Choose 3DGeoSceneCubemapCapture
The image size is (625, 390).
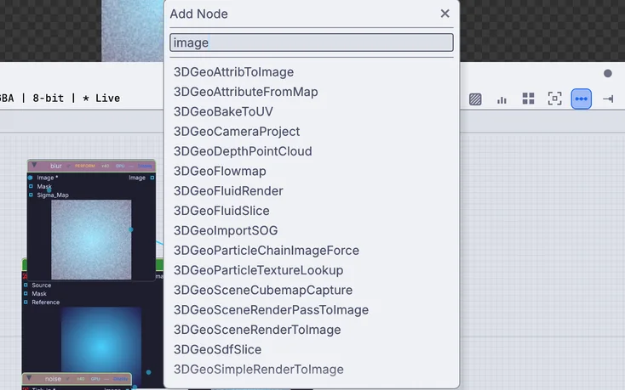tap(262, 291)
